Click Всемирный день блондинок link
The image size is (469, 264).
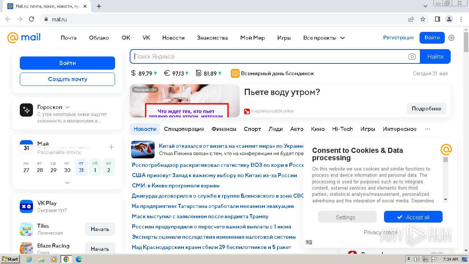pyautogui.click(x=277, y=73)
